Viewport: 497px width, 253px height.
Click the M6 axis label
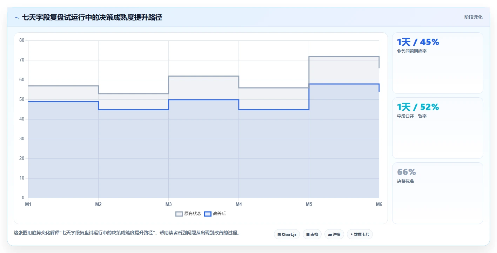(379, 204)
